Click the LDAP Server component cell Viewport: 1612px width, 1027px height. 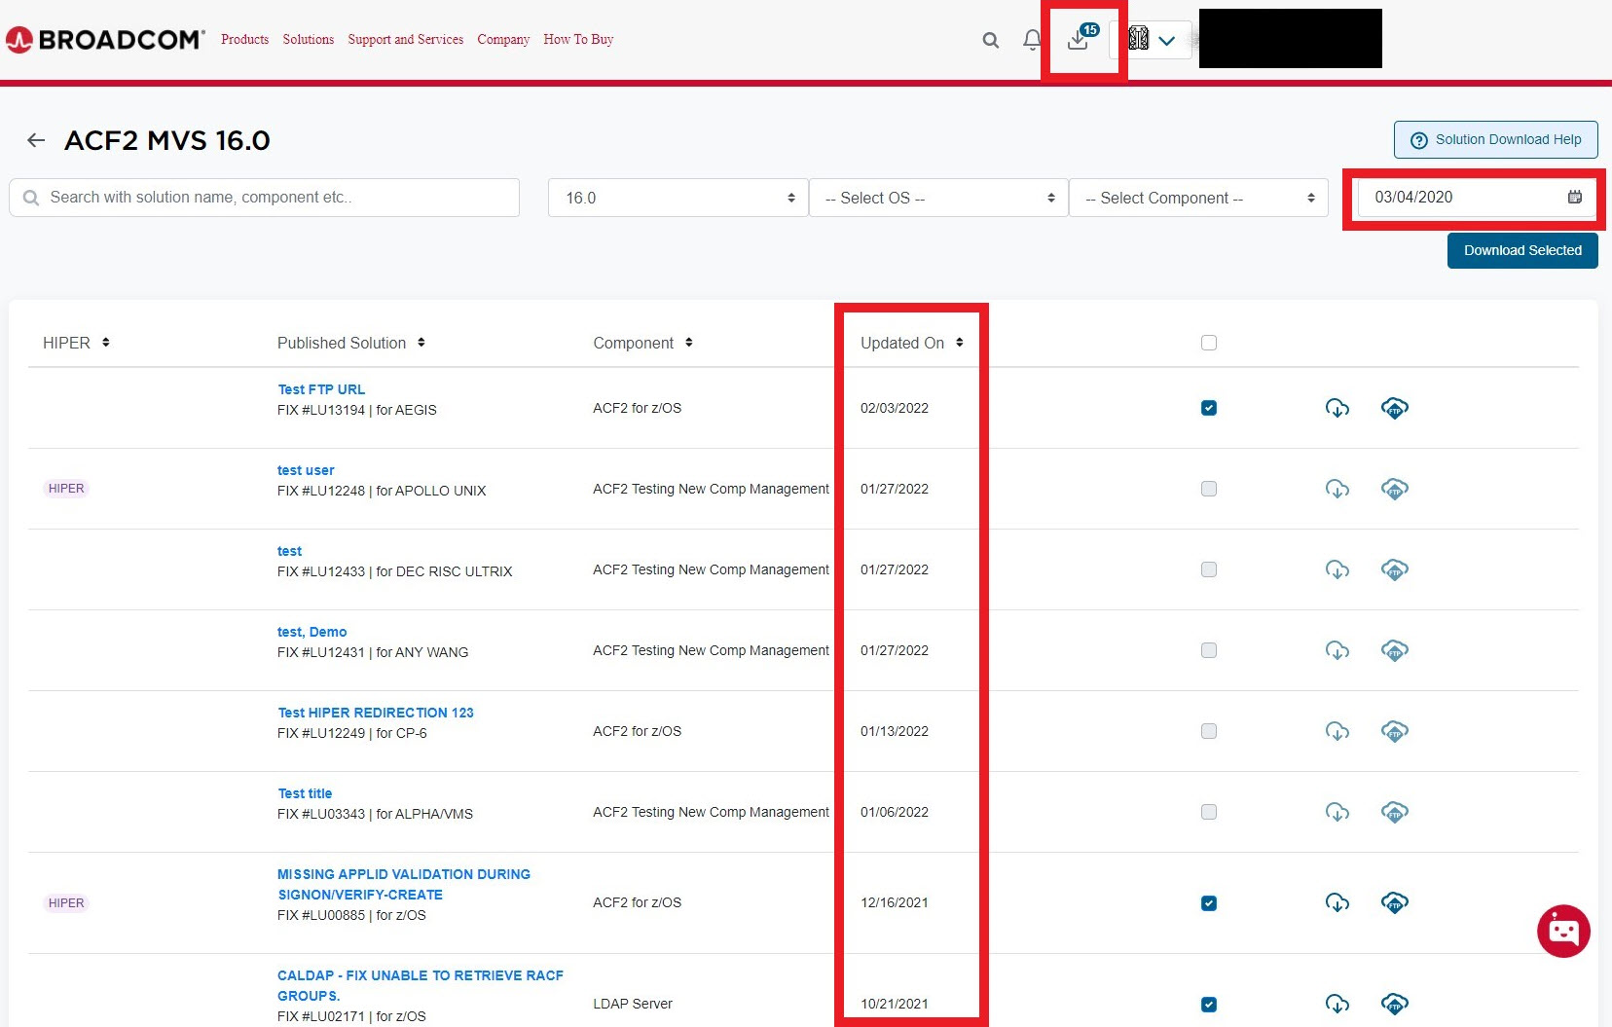pyautogui.click(x=633, y=1004)
